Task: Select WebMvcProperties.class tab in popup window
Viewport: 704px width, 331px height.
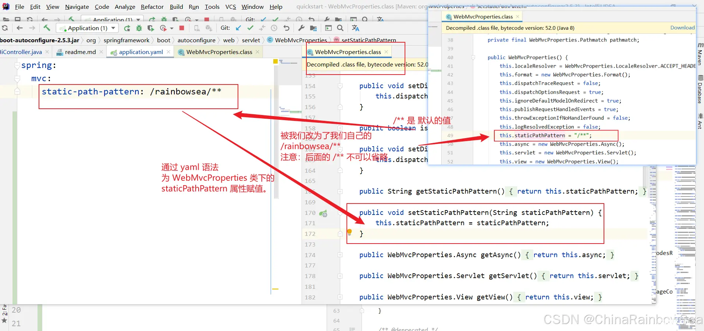Action: click(x=483, y=17)
